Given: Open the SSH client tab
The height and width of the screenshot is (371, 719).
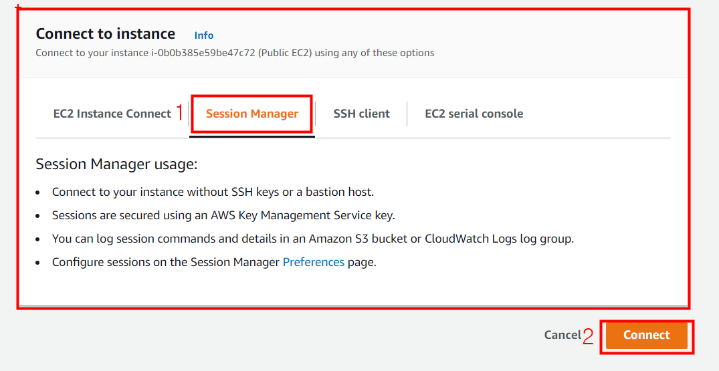Looking at the screenshot, I should pyautogui.click(x=361, y=114).
